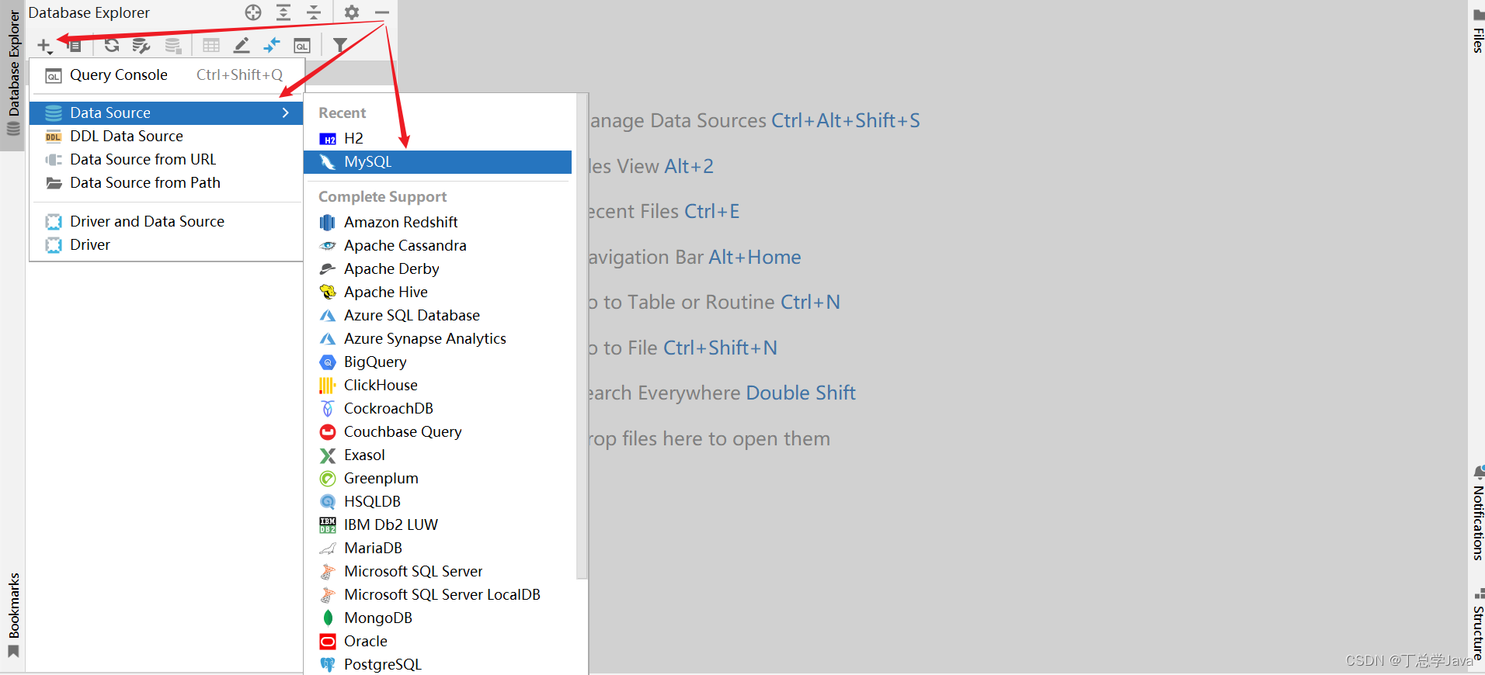Open the New (+) dropdown in Database Explorer
Image resolution: width=1485 pixels, height=675 pixels.
tap(44, 46)
